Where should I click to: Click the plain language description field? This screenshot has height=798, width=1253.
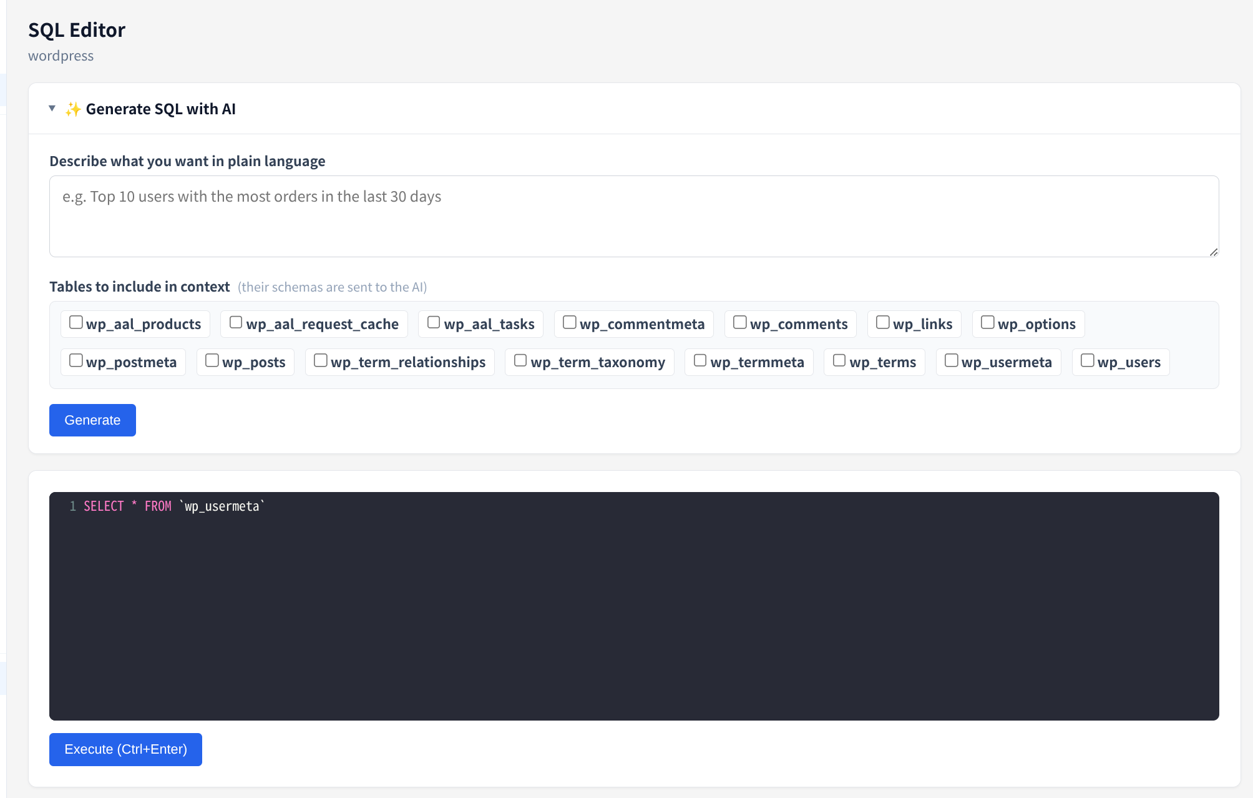coord(633,216)
